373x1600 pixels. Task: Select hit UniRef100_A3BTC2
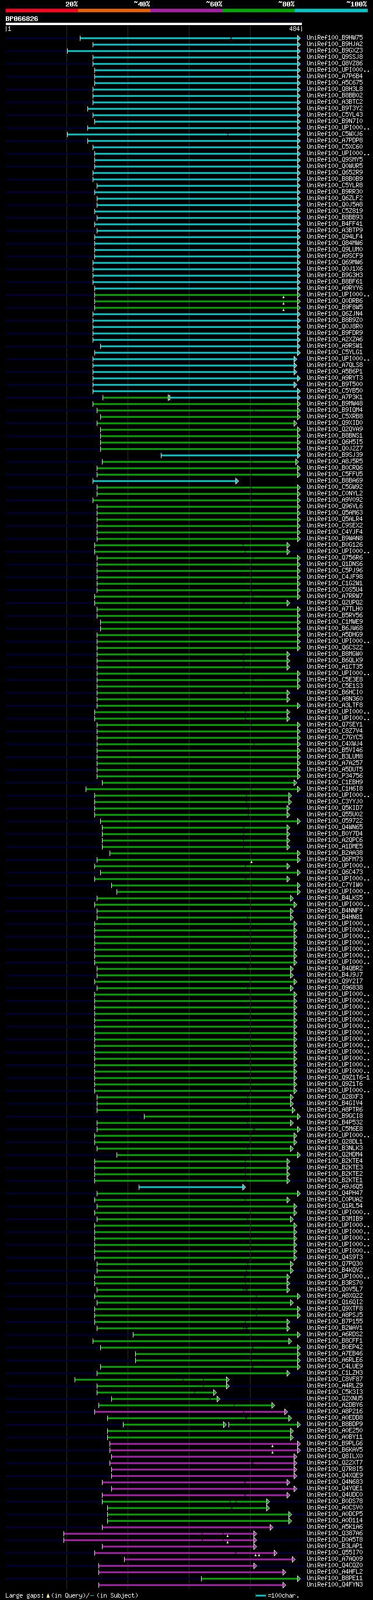point(335,102)
